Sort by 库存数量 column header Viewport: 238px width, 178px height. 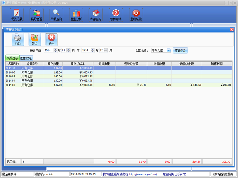(x=53, y=64)
